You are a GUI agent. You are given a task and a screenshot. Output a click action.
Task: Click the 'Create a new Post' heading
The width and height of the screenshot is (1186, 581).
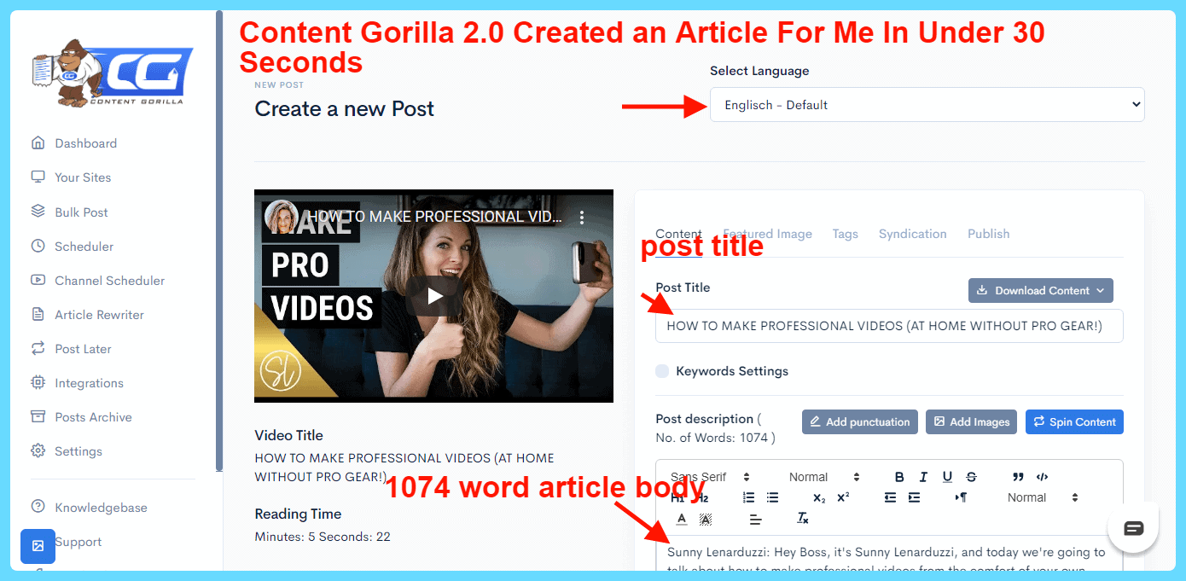(x=344, y=108)
